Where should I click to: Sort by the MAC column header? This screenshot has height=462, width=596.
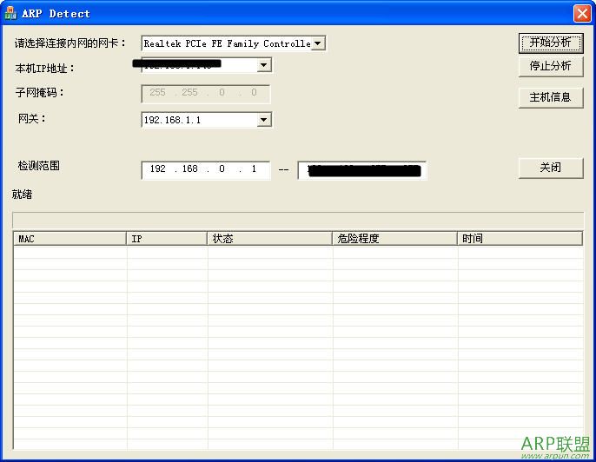pyautogui.click(x=70, y=239)
